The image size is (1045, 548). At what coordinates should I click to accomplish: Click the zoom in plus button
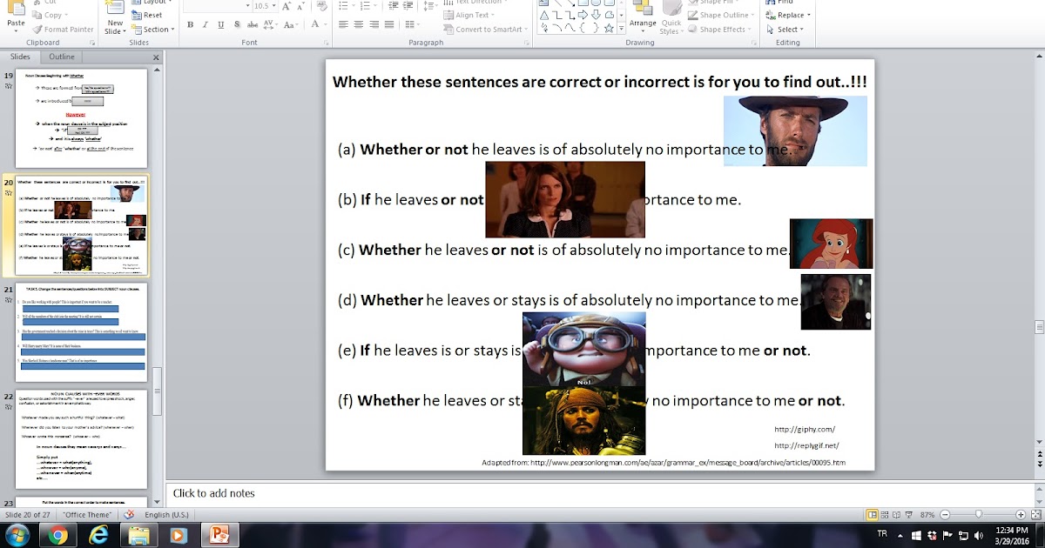1020,515
